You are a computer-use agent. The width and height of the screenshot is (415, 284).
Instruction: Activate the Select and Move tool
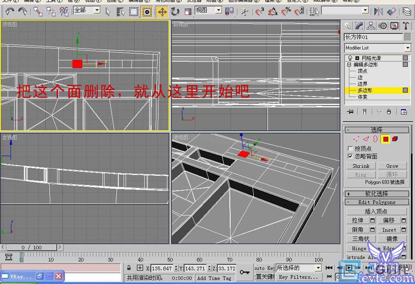pos(162,12)
